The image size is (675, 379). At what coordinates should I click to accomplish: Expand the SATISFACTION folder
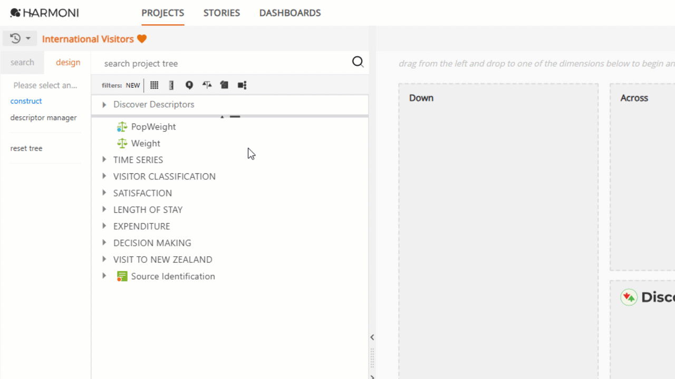104,193
